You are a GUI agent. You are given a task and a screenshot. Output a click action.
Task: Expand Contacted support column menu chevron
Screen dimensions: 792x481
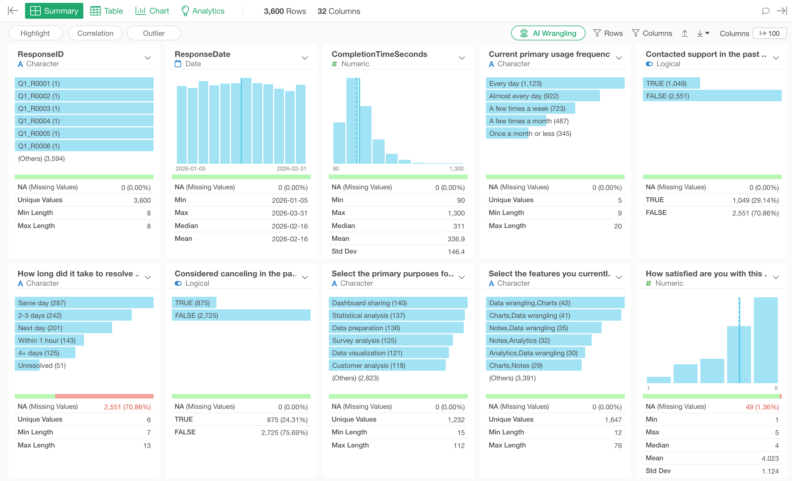click(x=776, y=58)
